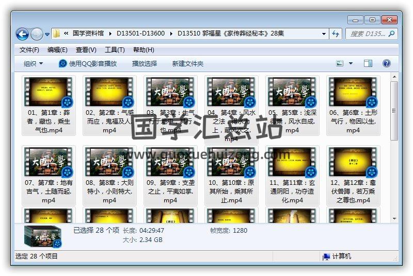Open the 工具(T) menu
Screen dimensions: 413x276
(114, 50)
